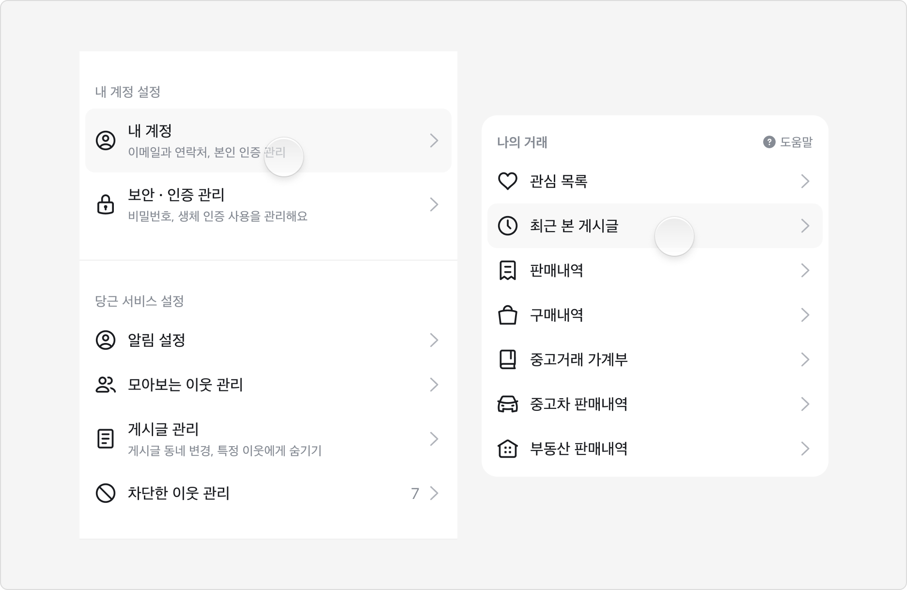Image resolution: width=907 pixels, height=590 pixels.
Task: Open the 도움말 link
Action: point(796,143)
